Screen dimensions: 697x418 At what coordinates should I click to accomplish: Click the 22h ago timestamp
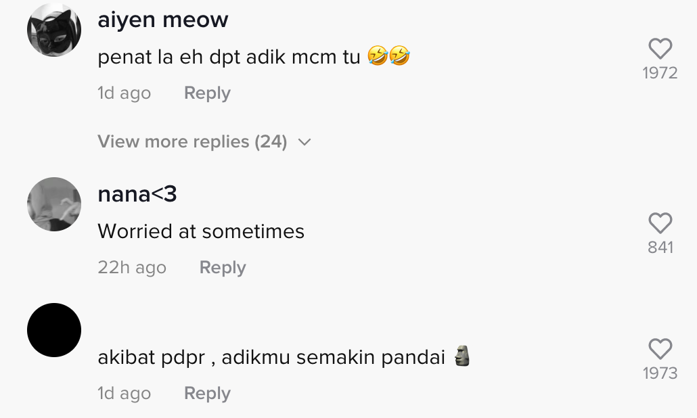[132, 268]
